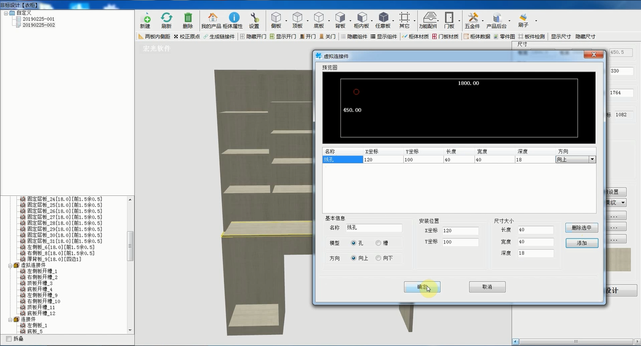641x346 pixels.
Task: Select the 侧板 (Side Panel) cube icon
Action: [276, 20]
